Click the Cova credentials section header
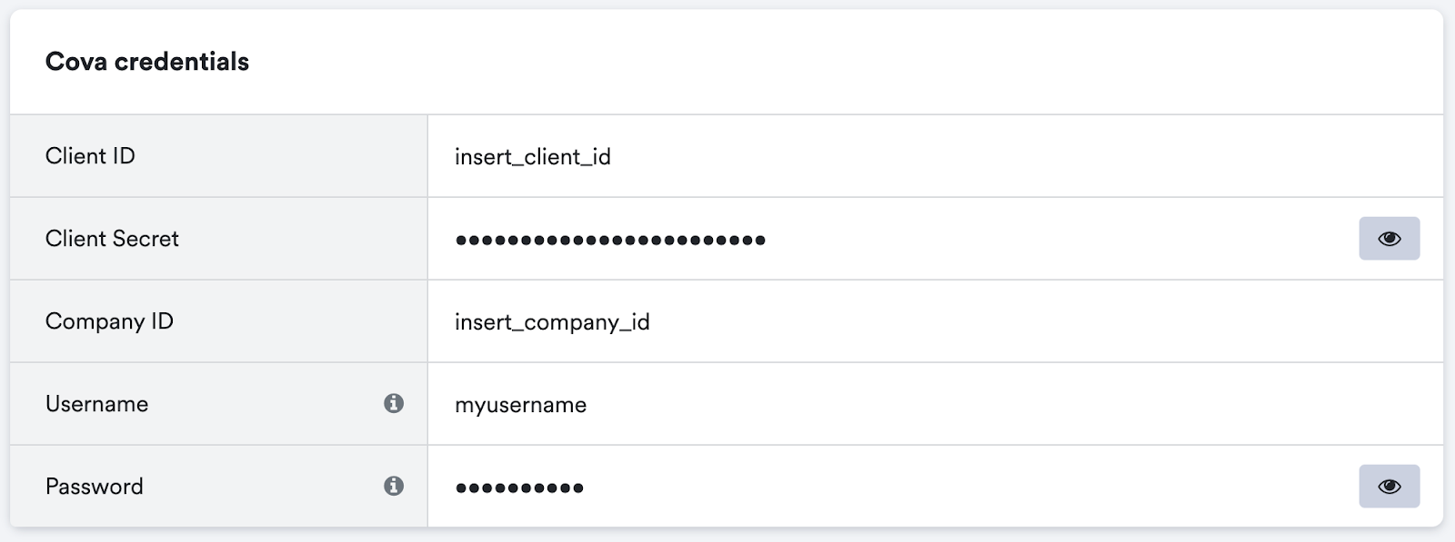This screenshot has width=1455, height=542. pyautogui.click(x=147, y=61)
